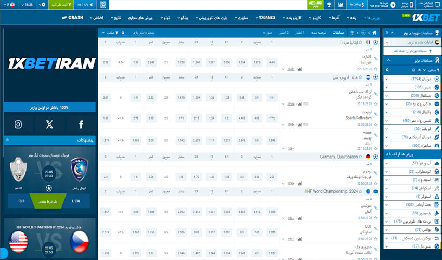Open the Telegram betting icon
This screenshot has height=260, width=442.
coord(393,5)
